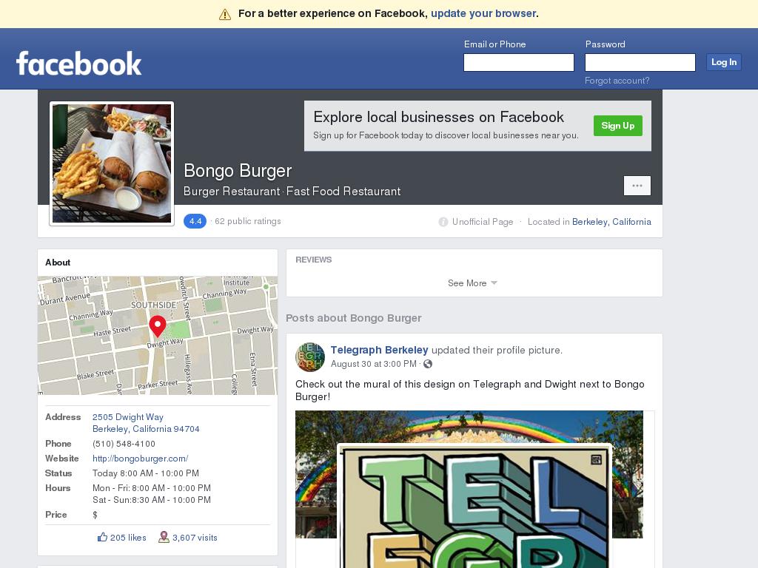This screenshot has width=758, height=568.
Task: Open Telegraph Berkeley profile avatar
Action: tap(310, 357)
